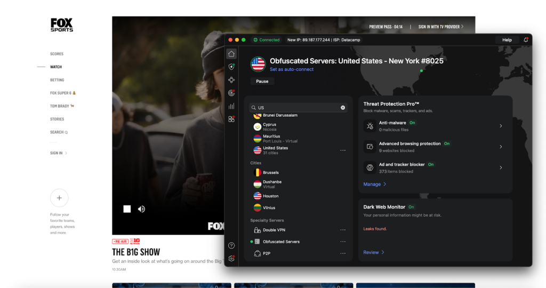
Task: Click the RE-AIR badge below video
Action: coord(120,242)
